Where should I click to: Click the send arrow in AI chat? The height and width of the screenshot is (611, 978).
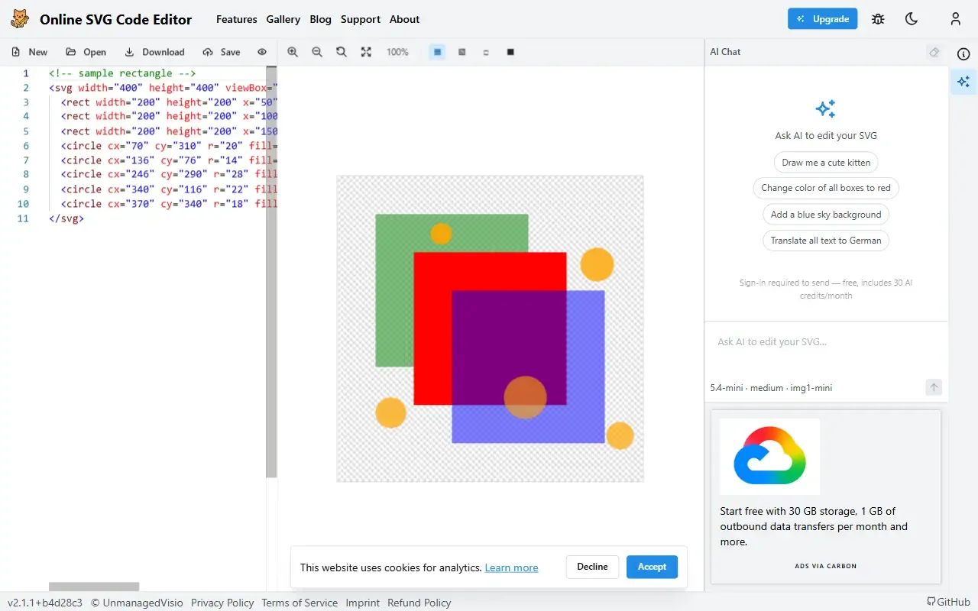[934, 387]
